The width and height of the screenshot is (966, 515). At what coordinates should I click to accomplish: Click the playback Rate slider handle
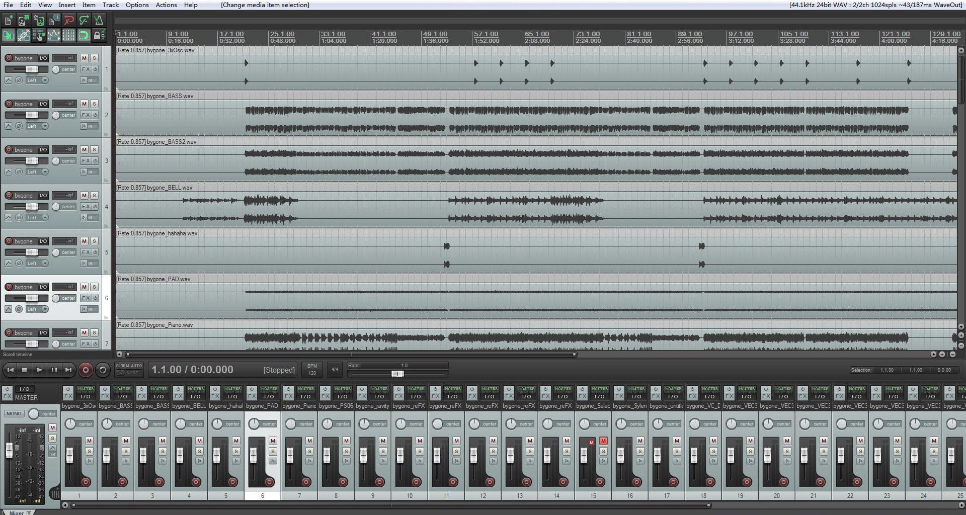[397, 374]
